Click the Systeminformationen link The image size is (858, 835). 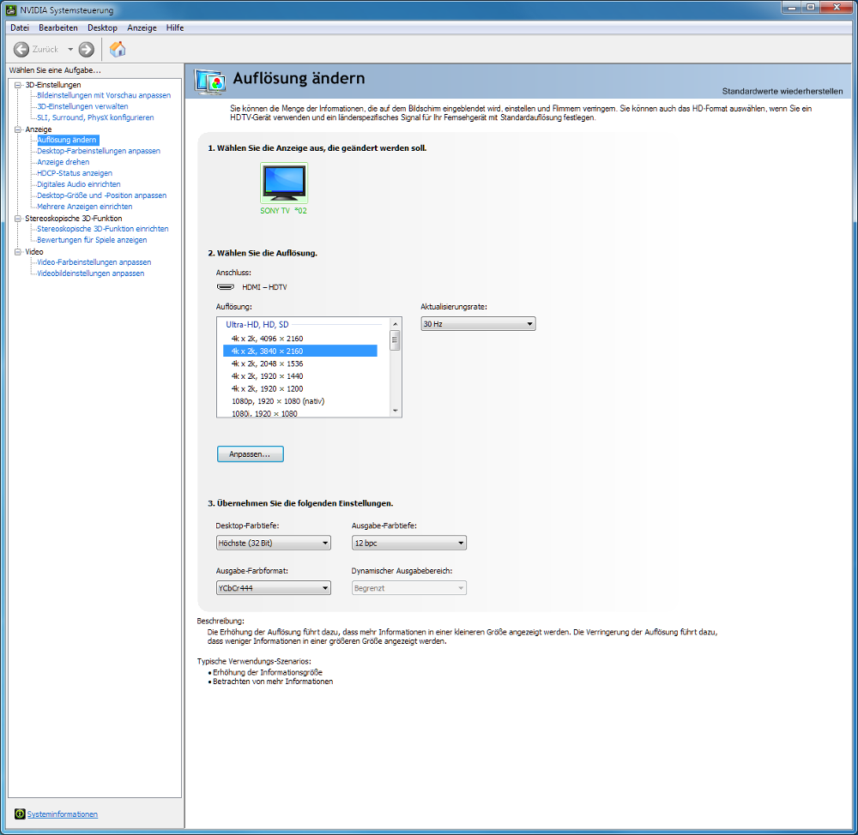[63, 814]
